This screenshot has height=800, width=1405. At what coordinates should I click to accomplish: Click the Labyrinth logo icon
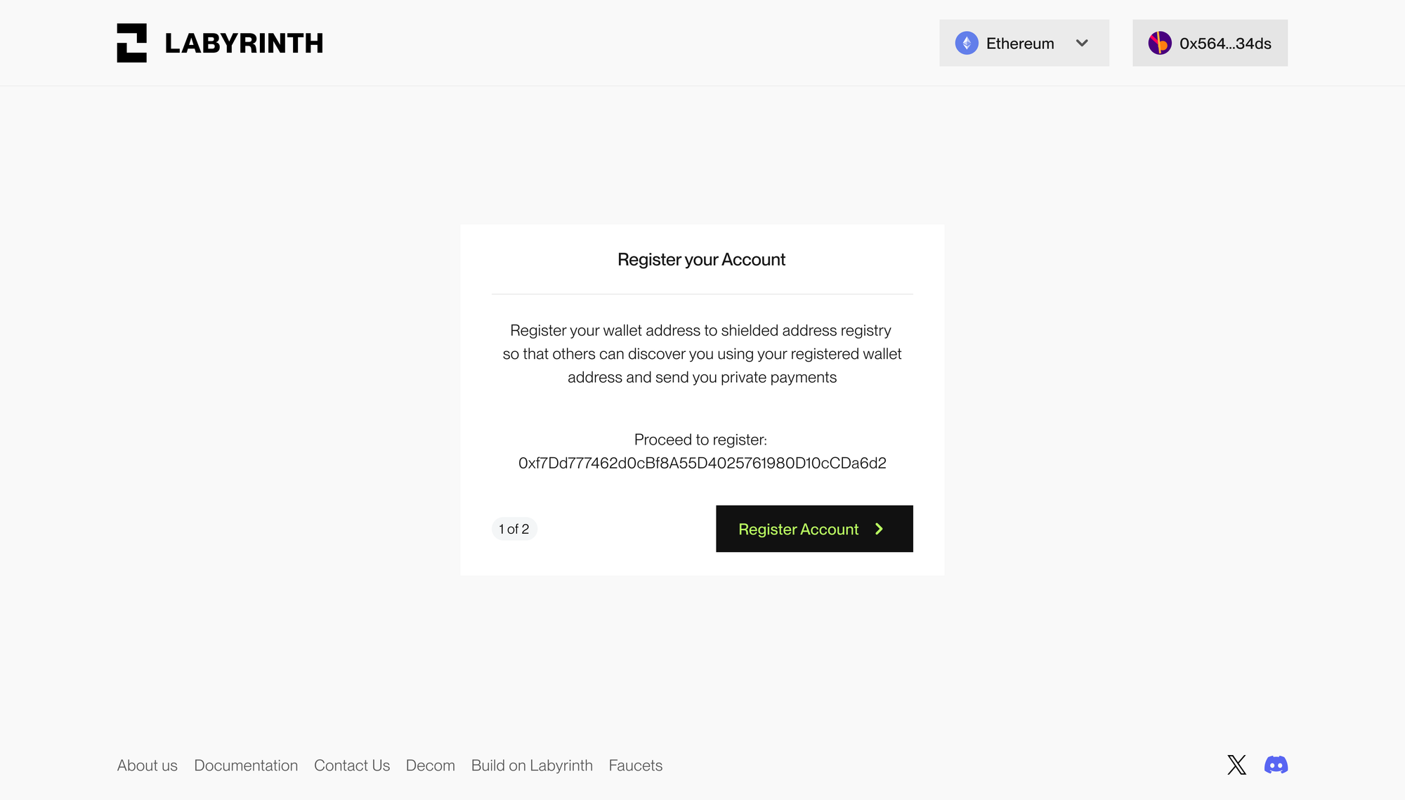click(x=132, y=42)
